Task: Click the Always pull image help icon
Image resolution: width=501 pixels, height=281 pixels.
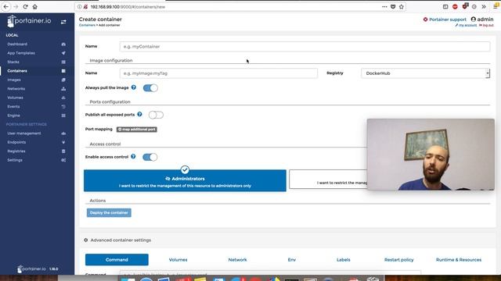Action: (134, 87)
